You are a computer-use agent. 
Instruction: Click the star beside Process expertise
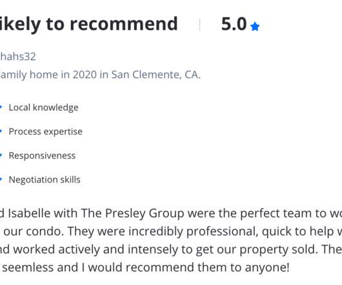tap(1, 131)
